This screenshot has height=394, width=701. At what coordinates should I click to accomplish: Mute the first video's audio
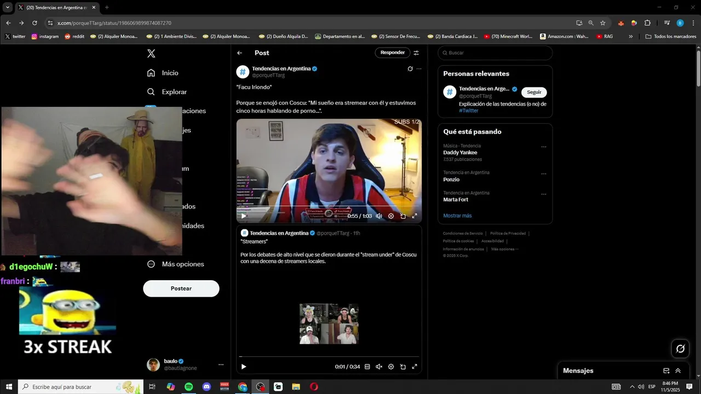379,216
